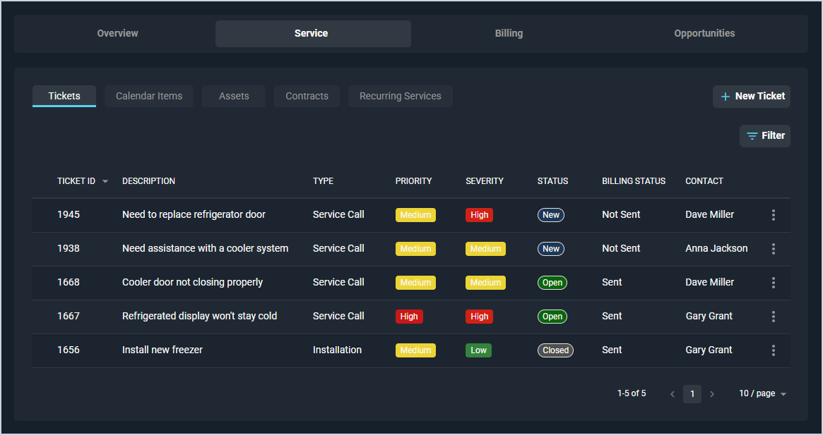Open 'Need to replace refrigerator door' description
The width and height of the screenshot is (823, 435).
pyautogui.click(x=194, y=215)
